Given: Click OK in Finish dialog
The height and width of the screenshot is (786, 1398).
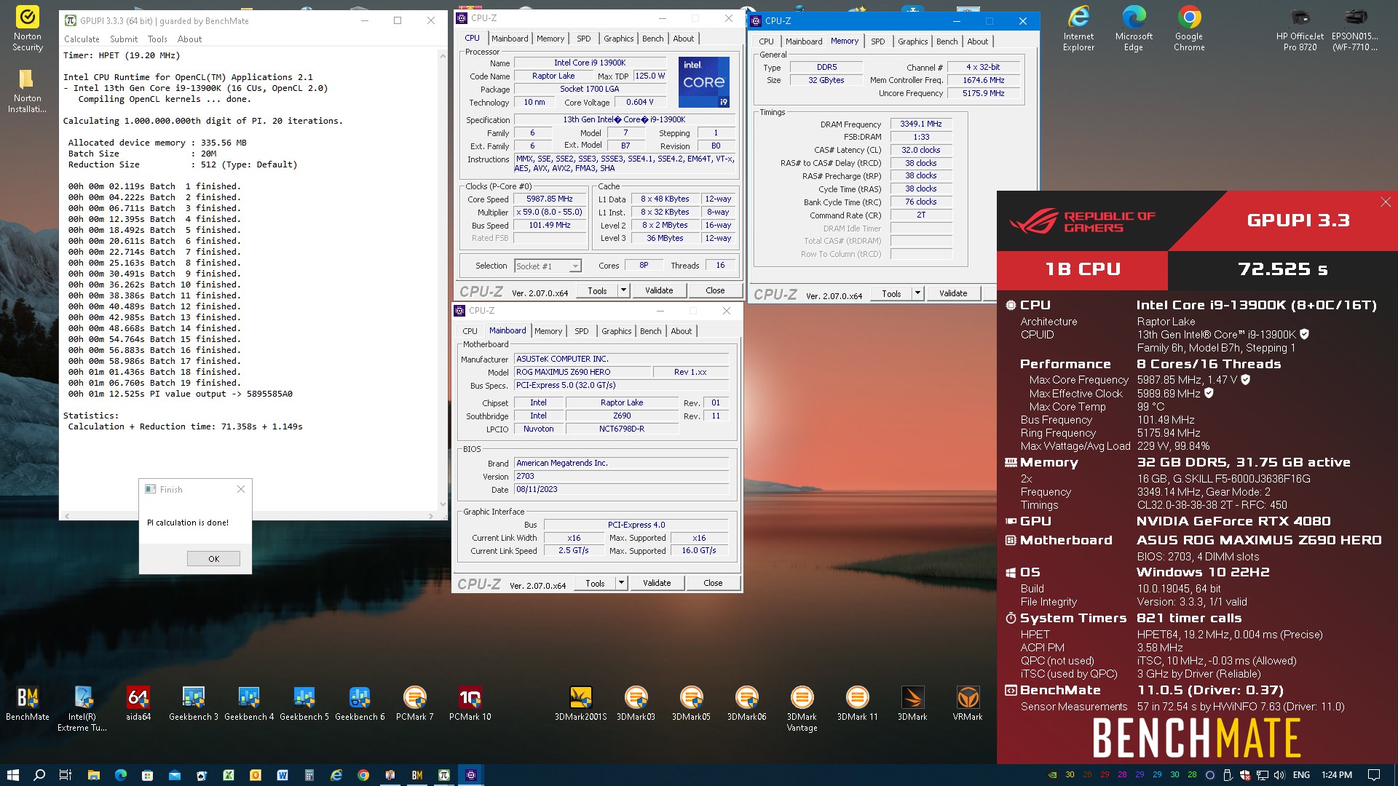Looking at the screenshot, I should tap(213, 559).
